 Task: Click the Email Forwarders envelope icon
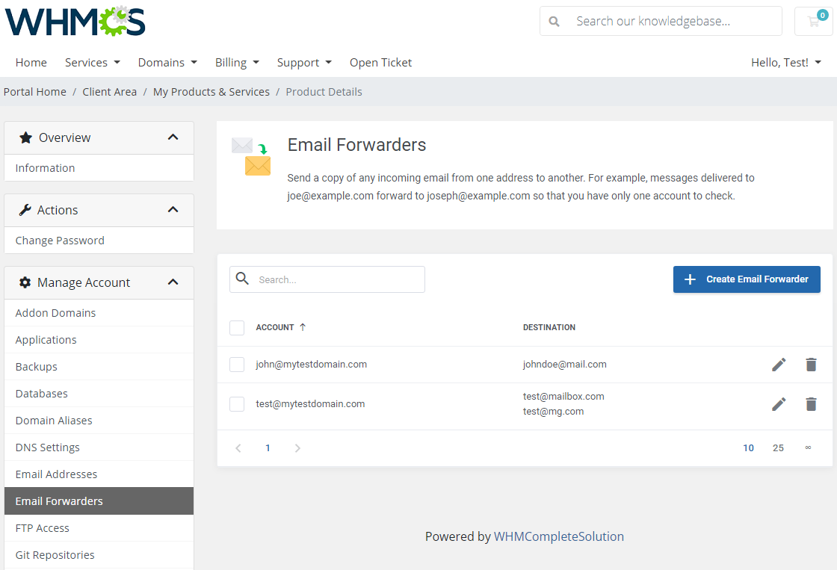[x=251, y=156]
